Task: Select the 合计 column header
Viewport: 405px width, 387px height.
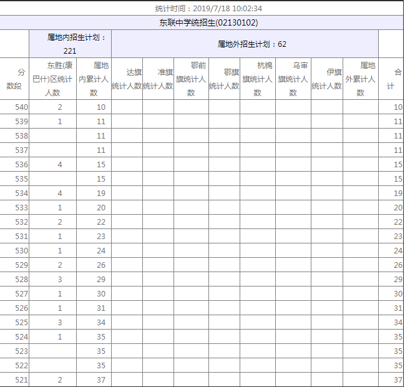Action: (391, 79)
